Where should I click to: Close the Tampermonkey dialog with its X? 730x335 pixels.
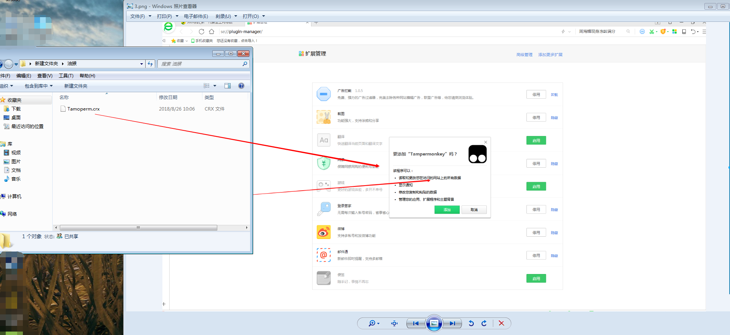click(486, 142)
